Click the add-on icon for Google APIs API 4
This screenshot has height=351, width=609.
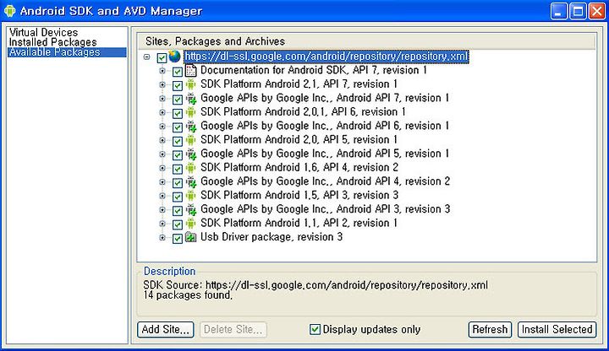[x=190, y=181]
